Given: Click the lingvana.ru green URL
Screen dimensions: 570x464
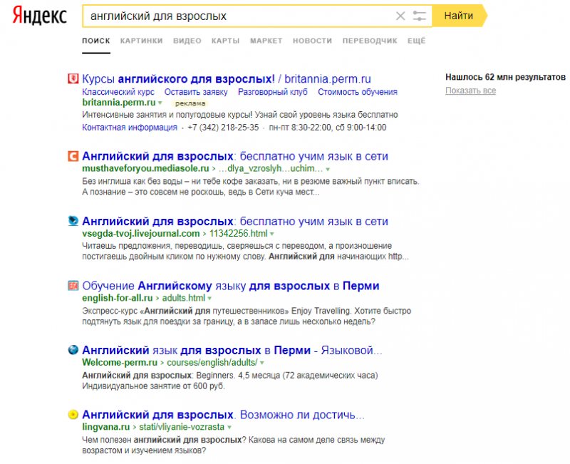Looking at the screenshot, I should [105, 427].
